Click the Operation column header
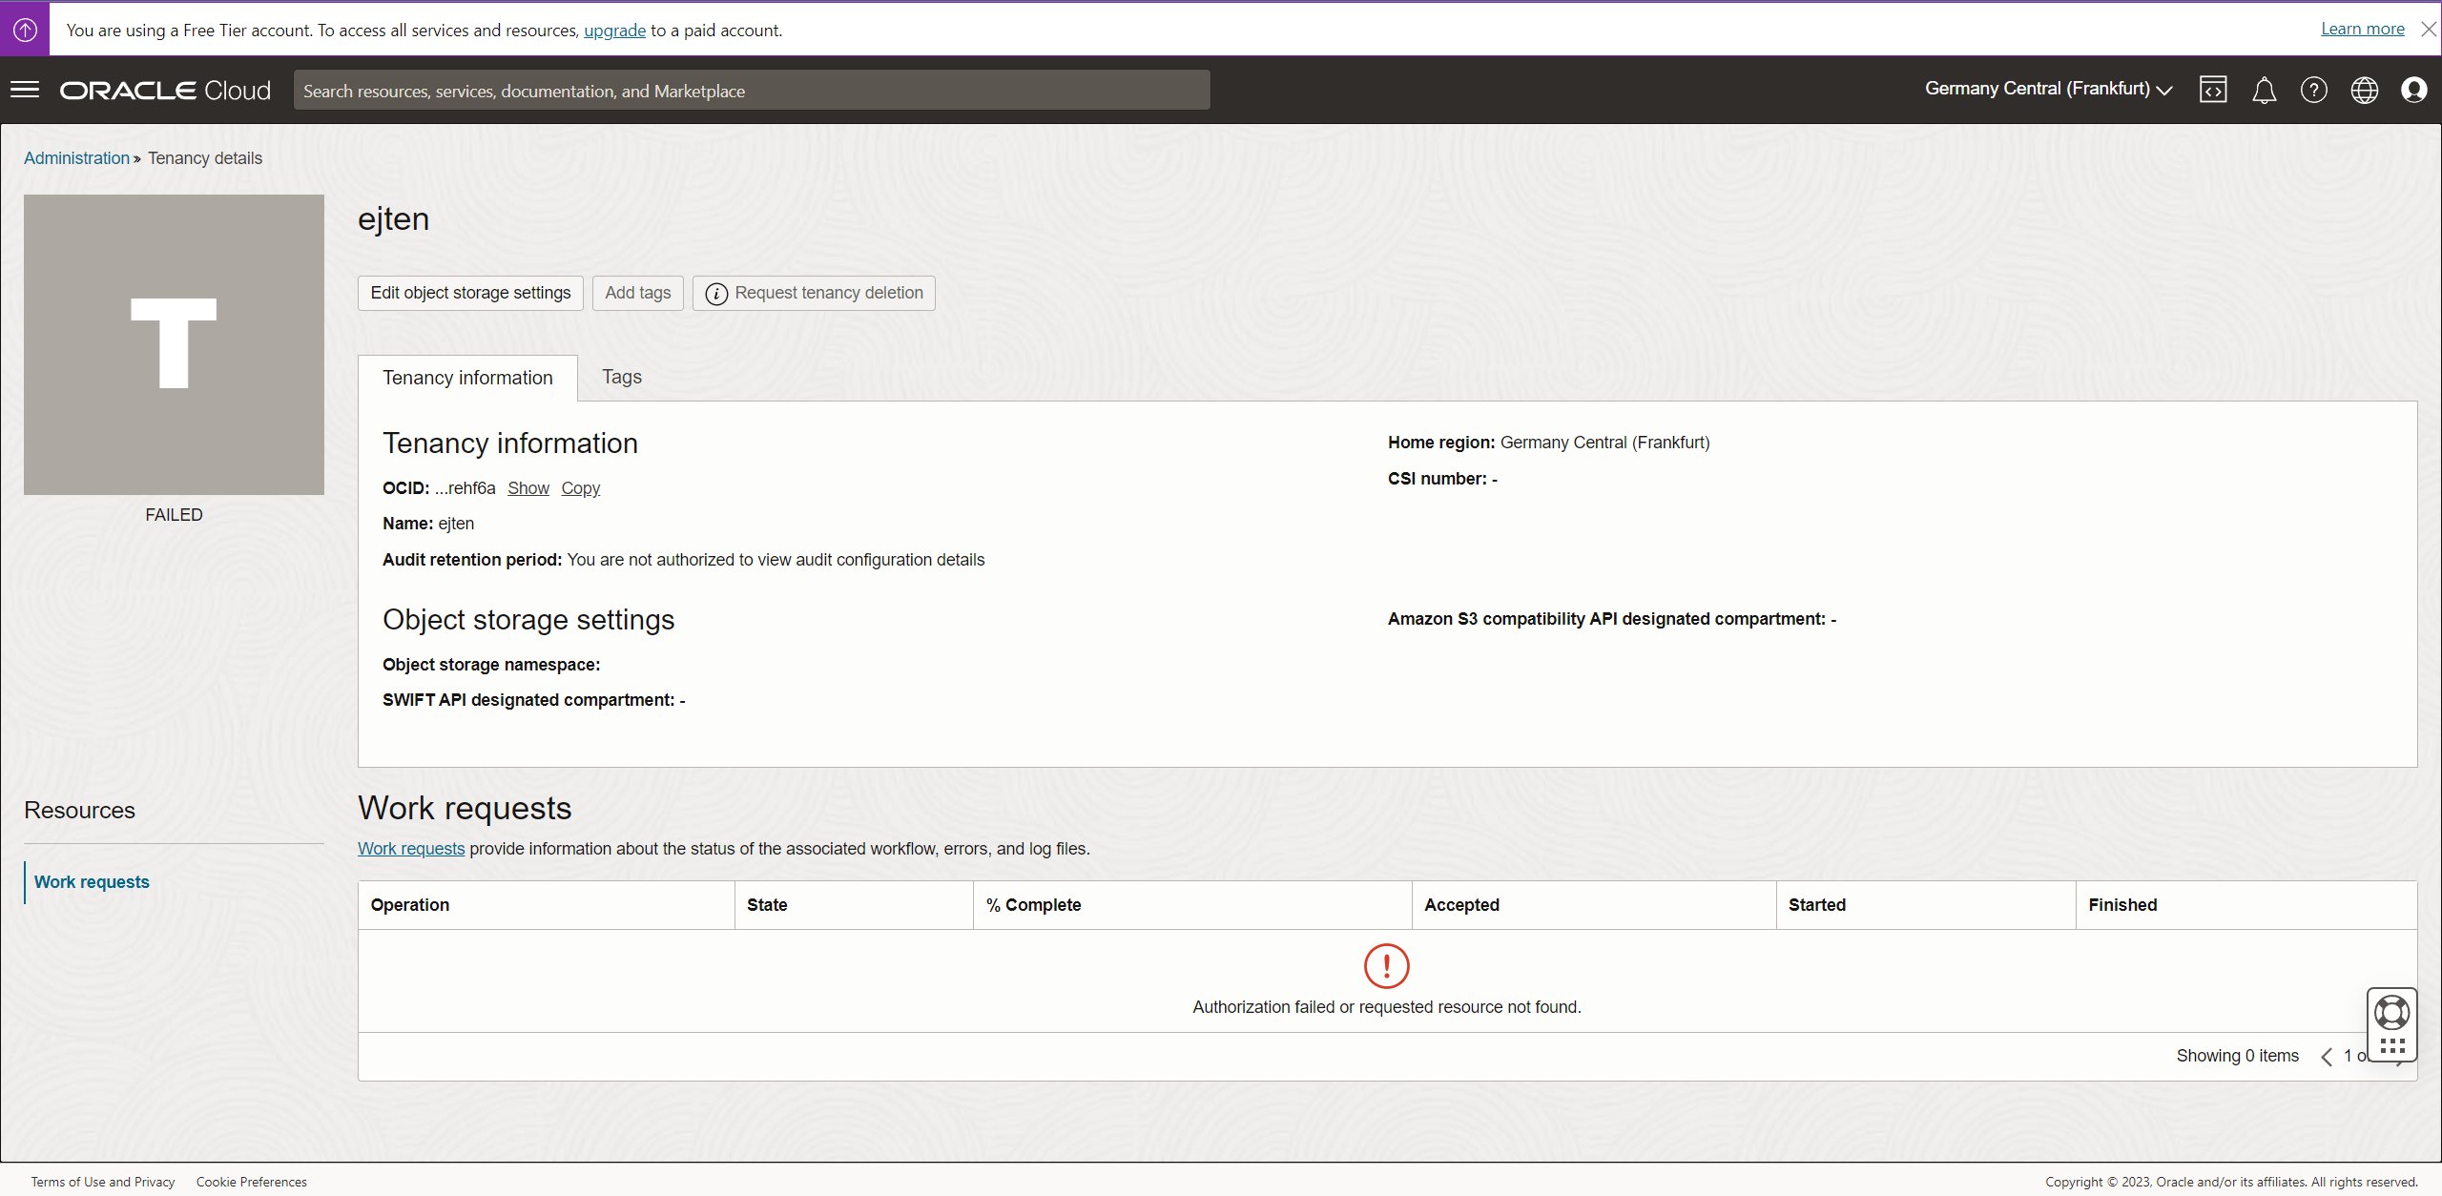The image size is (2442, 1196). click(x=546, y=905)
